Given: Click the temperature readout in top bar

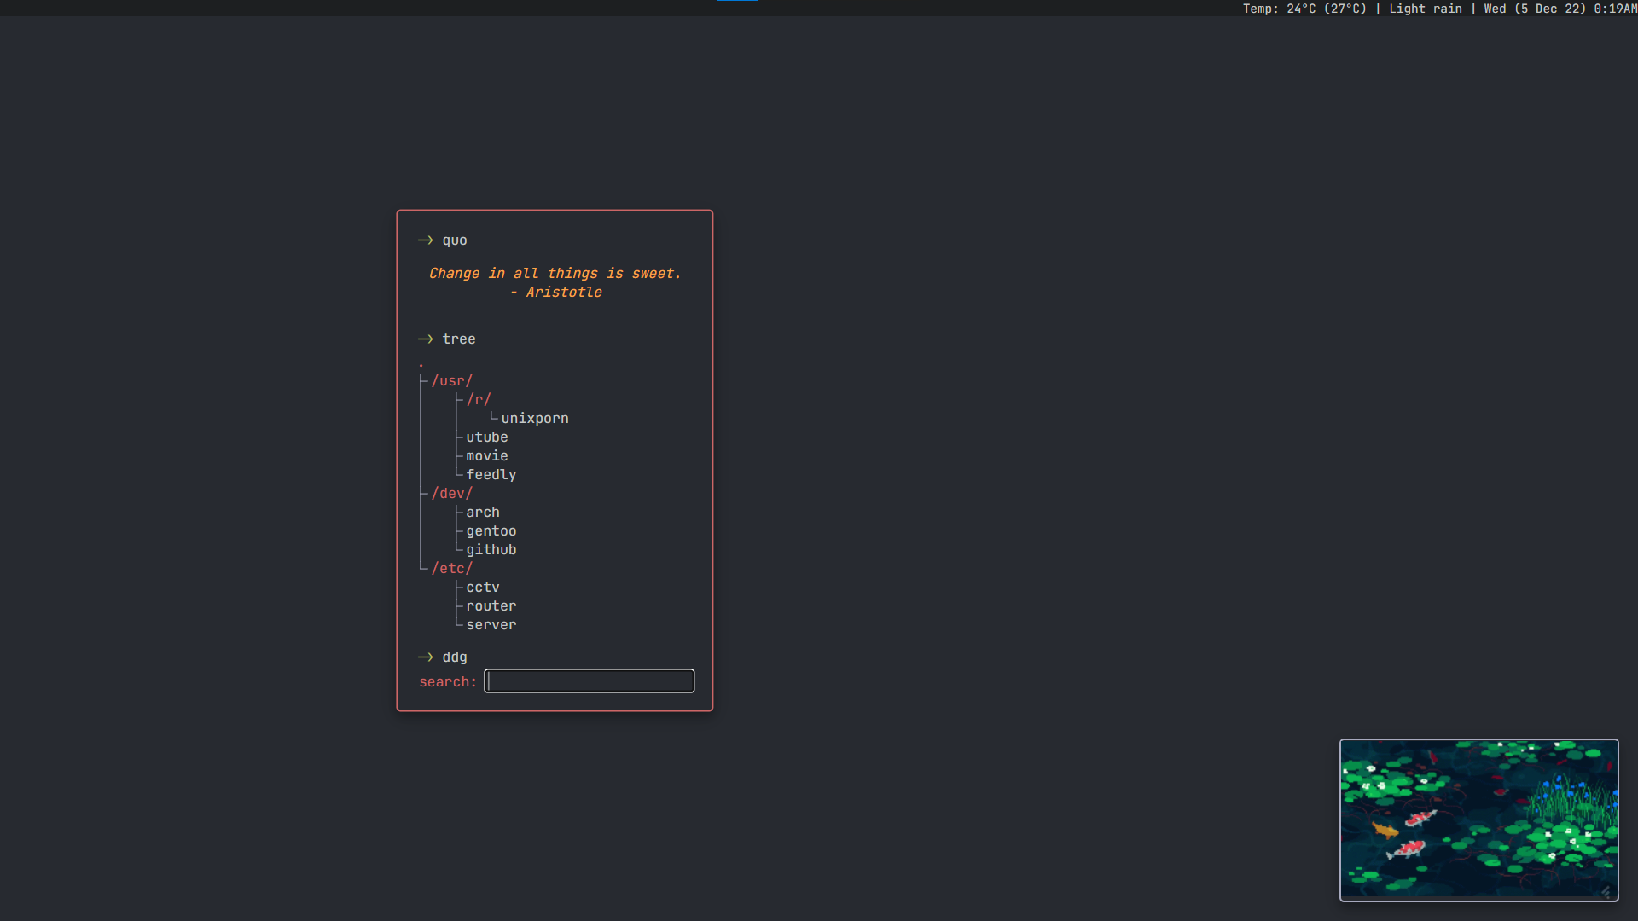Looking at the screenshot, I should tap(1304, 9).
